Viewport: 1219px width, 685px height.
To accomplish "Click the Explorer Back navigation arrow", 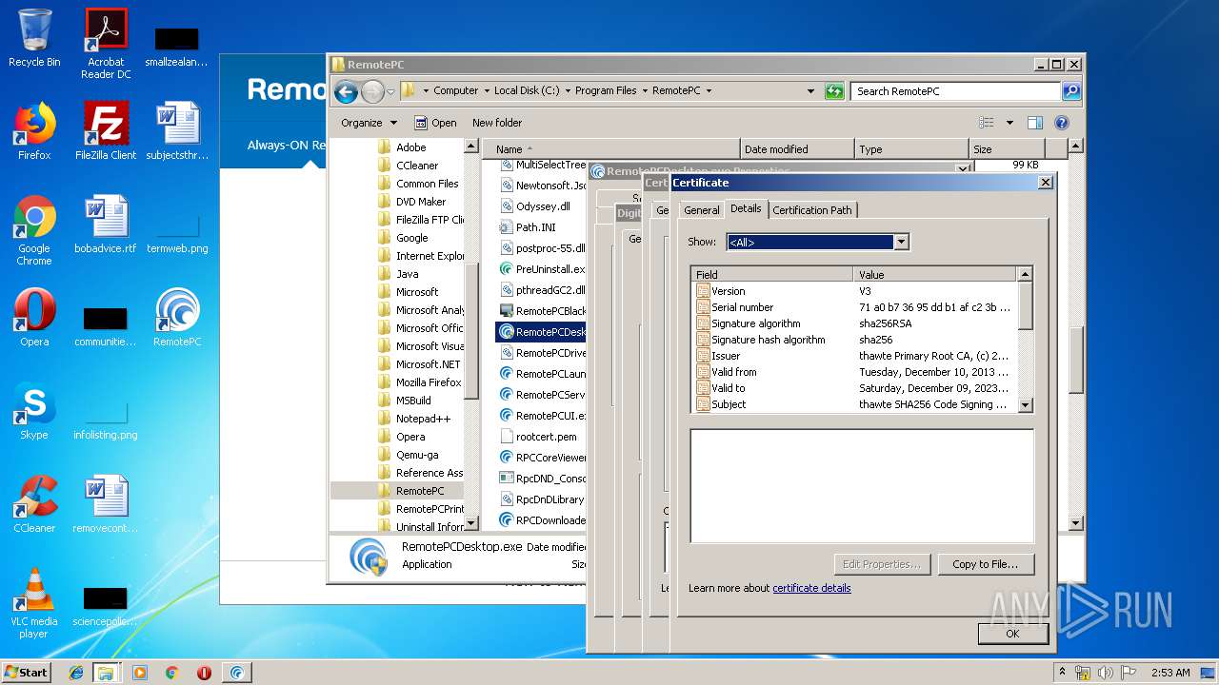I will (x=347, y=91).
